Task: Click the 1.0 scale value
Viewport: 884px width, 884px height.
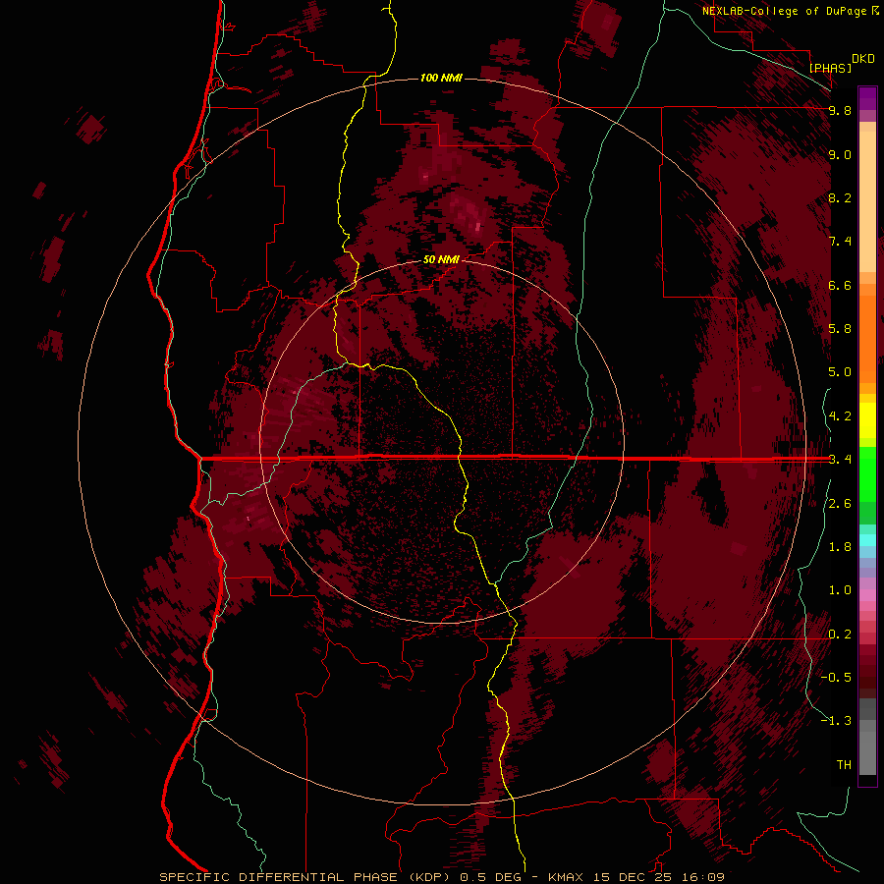Action: click(840, 590)
